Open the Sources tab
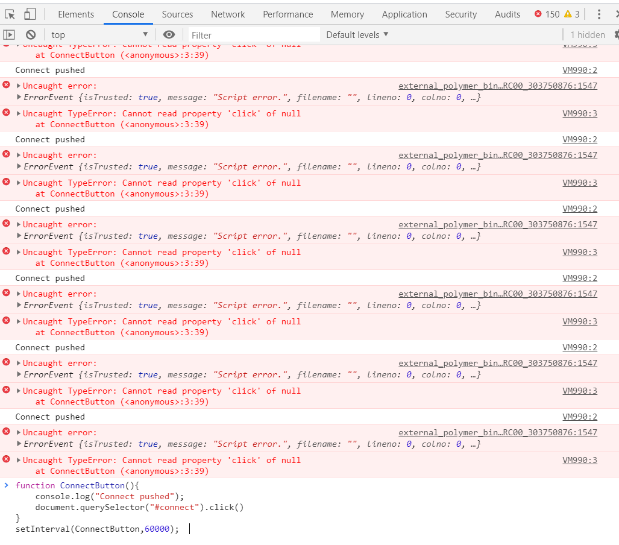 click(177, 14)
